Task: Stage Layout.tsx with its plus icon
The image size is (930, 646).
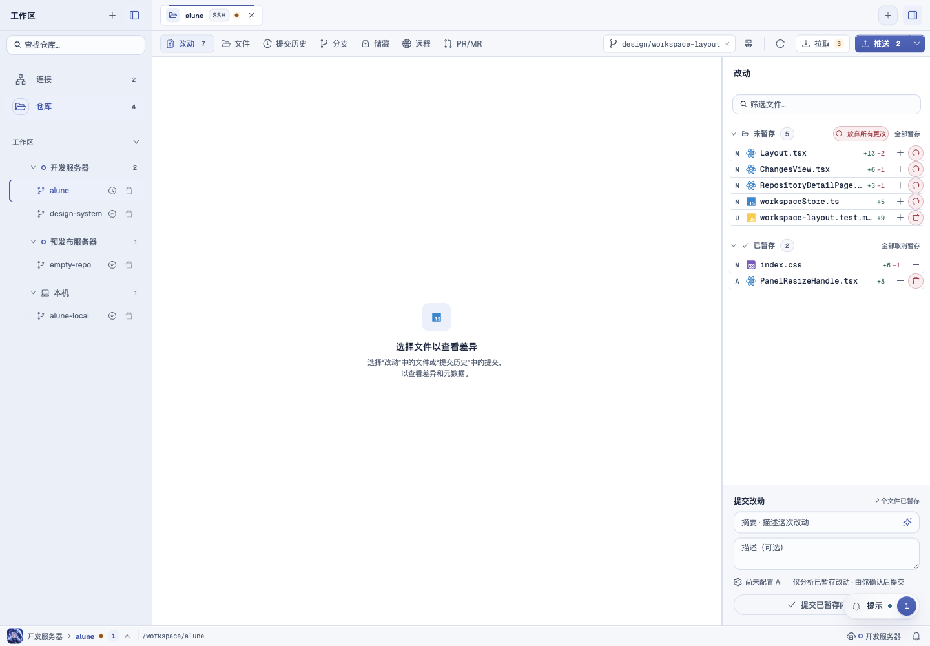Action: point(900,153)
